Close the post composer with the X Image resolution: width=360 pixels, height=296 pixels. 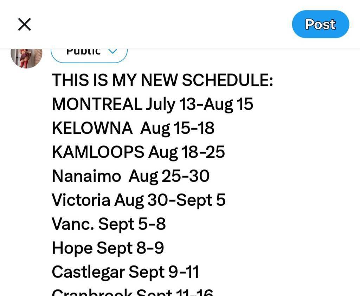[x=24, y=25]
